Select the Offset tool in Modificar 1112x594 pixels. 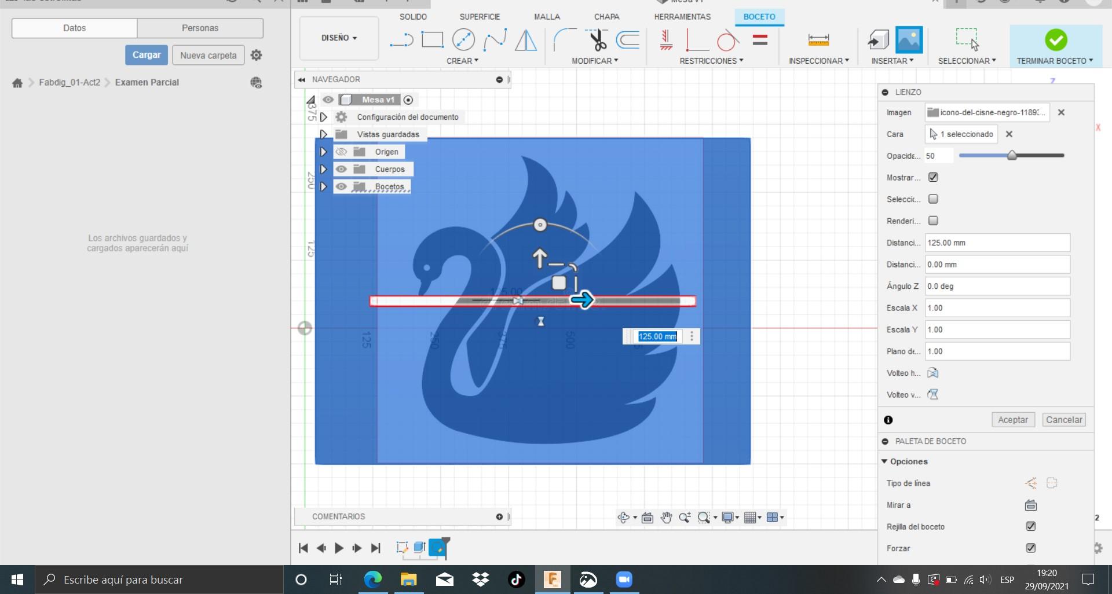pos(628,40)
